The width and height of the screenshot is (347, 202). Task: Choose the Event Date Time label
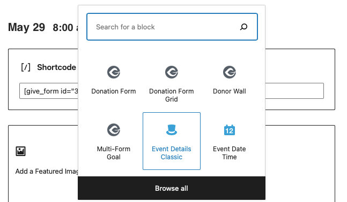[x=229, y=153]
